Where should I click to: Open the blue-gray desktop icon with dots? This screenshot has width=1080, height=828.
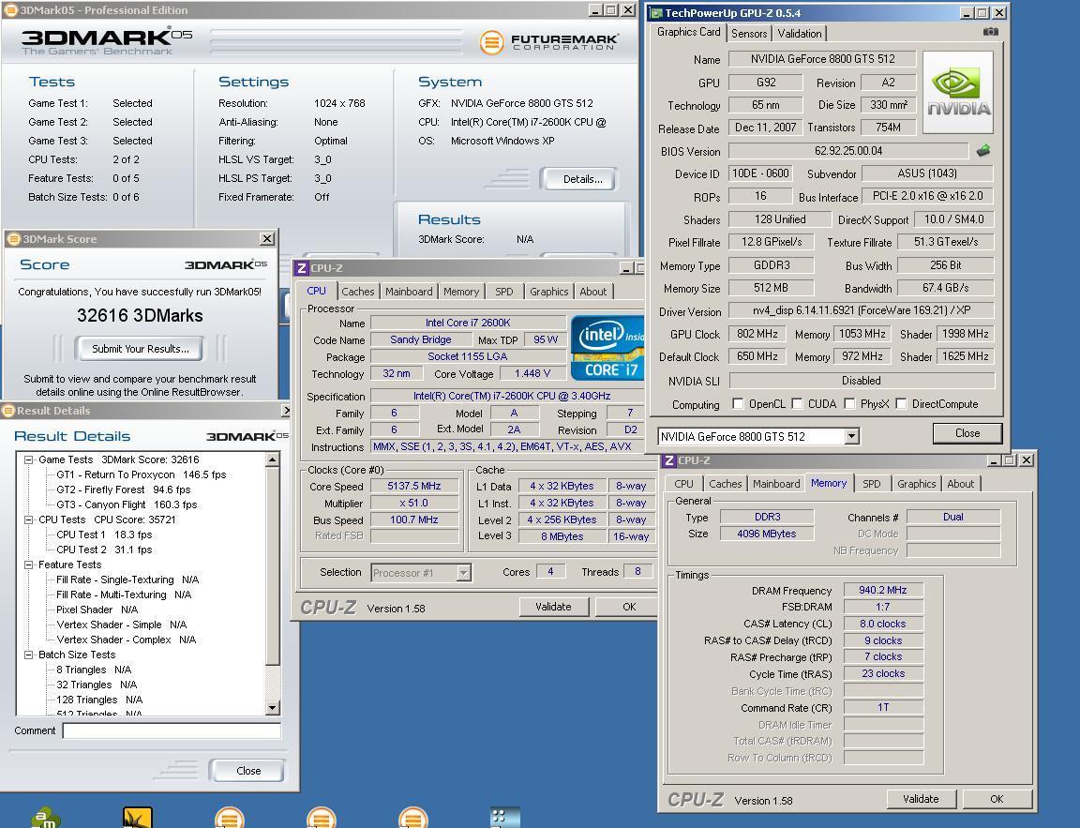coord(505,818)
